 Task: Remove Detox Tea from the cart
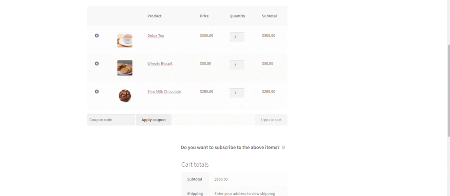tap(97, 36)
